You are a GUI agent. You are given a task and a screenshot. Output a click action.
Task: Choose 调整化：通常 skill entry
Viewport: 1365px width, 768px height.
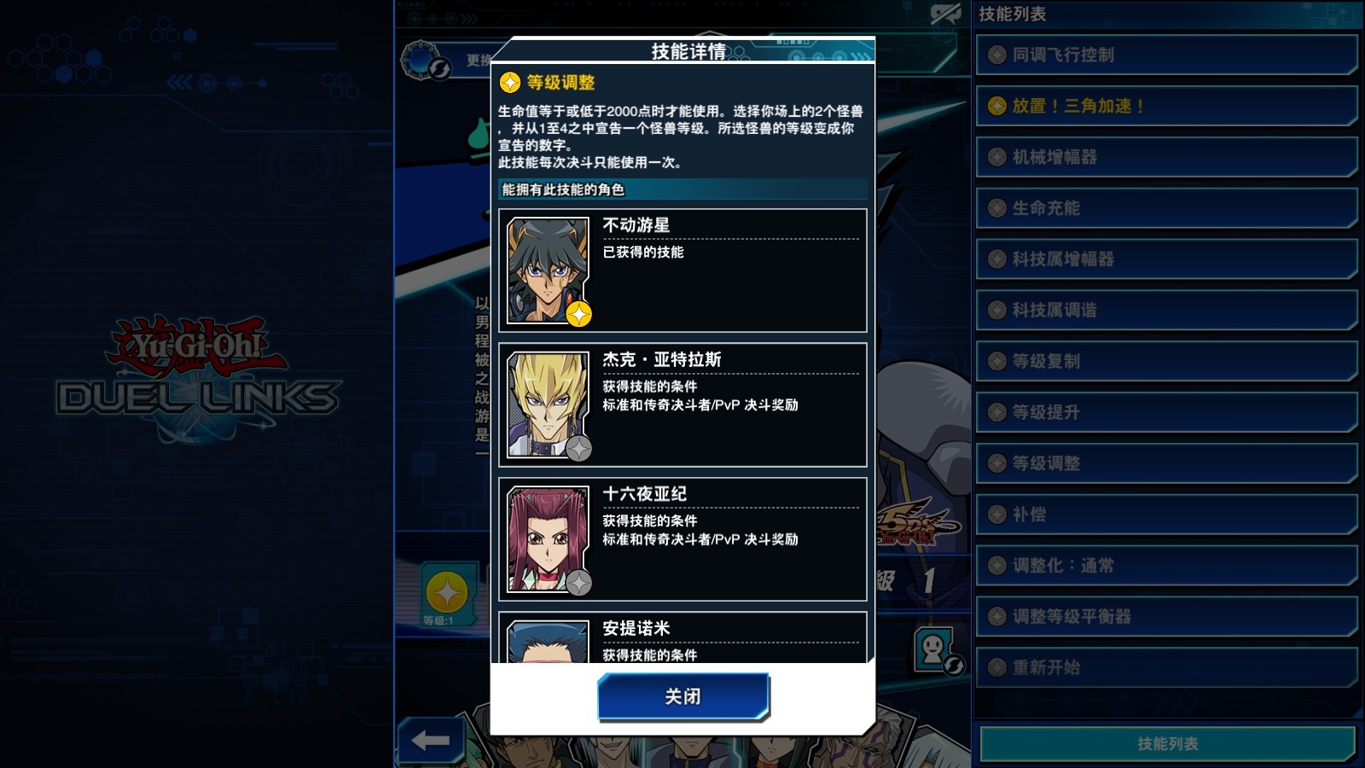[x=1166, y=566]
